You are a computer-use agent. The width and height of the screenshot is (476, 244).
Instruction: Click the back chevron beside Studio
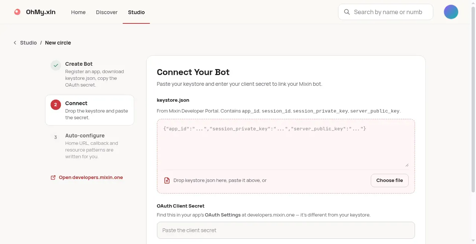click(15, 43)
